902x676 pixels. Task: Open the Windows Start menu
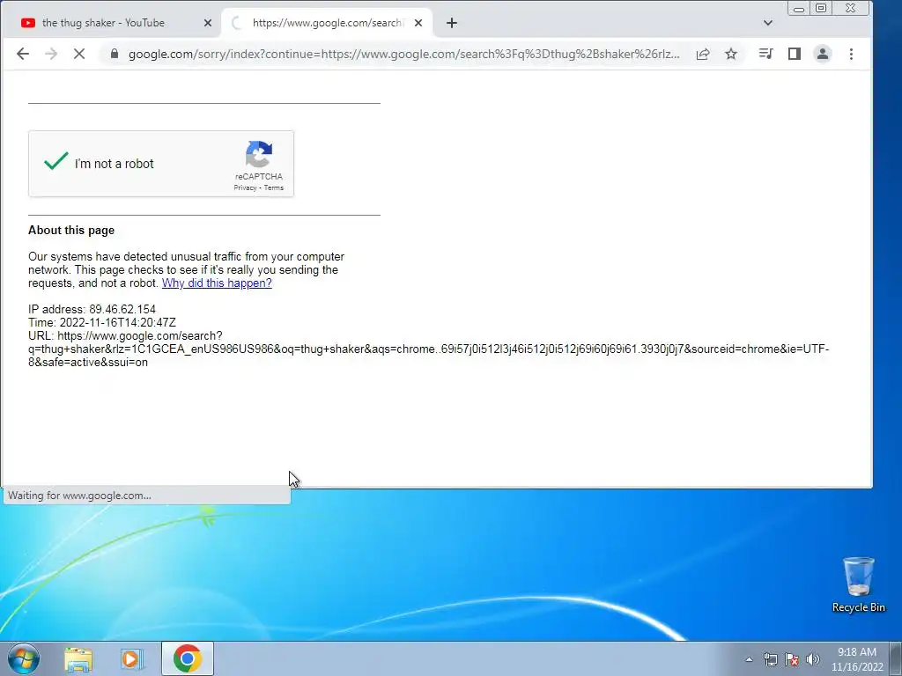coord(24,658)
